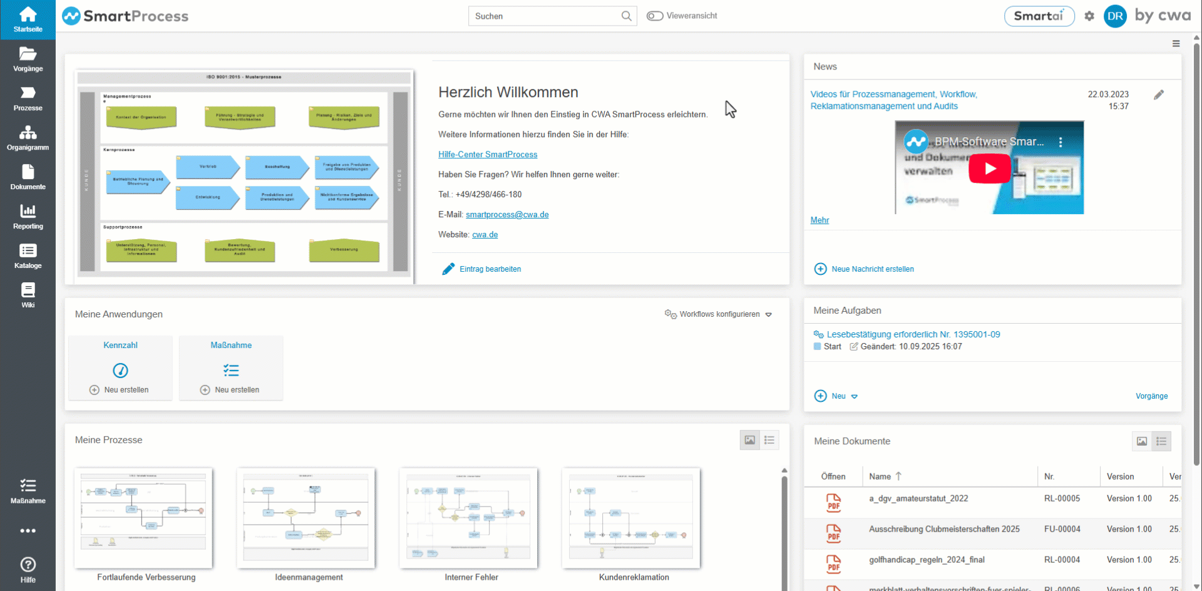Image resolution: width=1202 pixels, height=591 pixels.
Task: Click the Öffnen column header
Action: pos(833,476)
